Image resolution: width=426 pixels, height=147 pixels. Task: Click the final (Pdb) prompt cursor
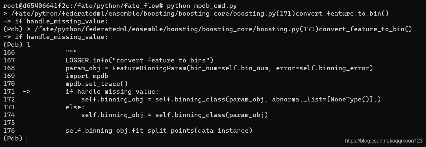point(27,139)
